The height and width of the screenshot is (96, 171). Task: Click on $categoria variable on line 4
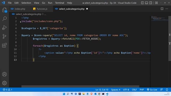click(29, 28)
